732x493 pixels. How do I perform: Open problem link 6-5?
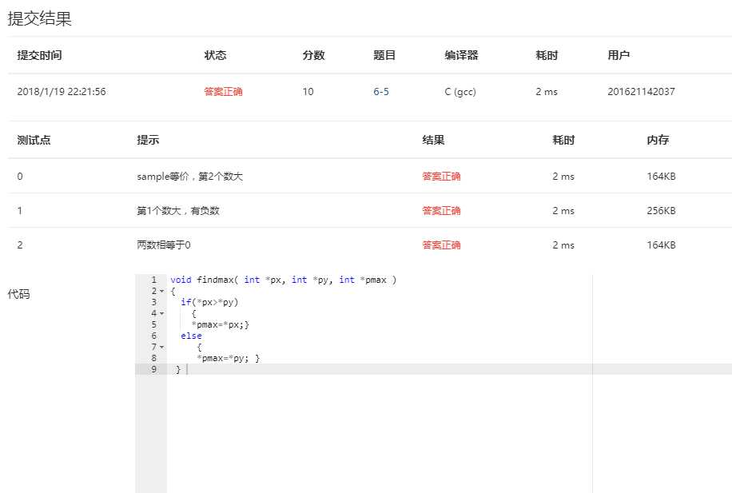(x=381, y=92)
